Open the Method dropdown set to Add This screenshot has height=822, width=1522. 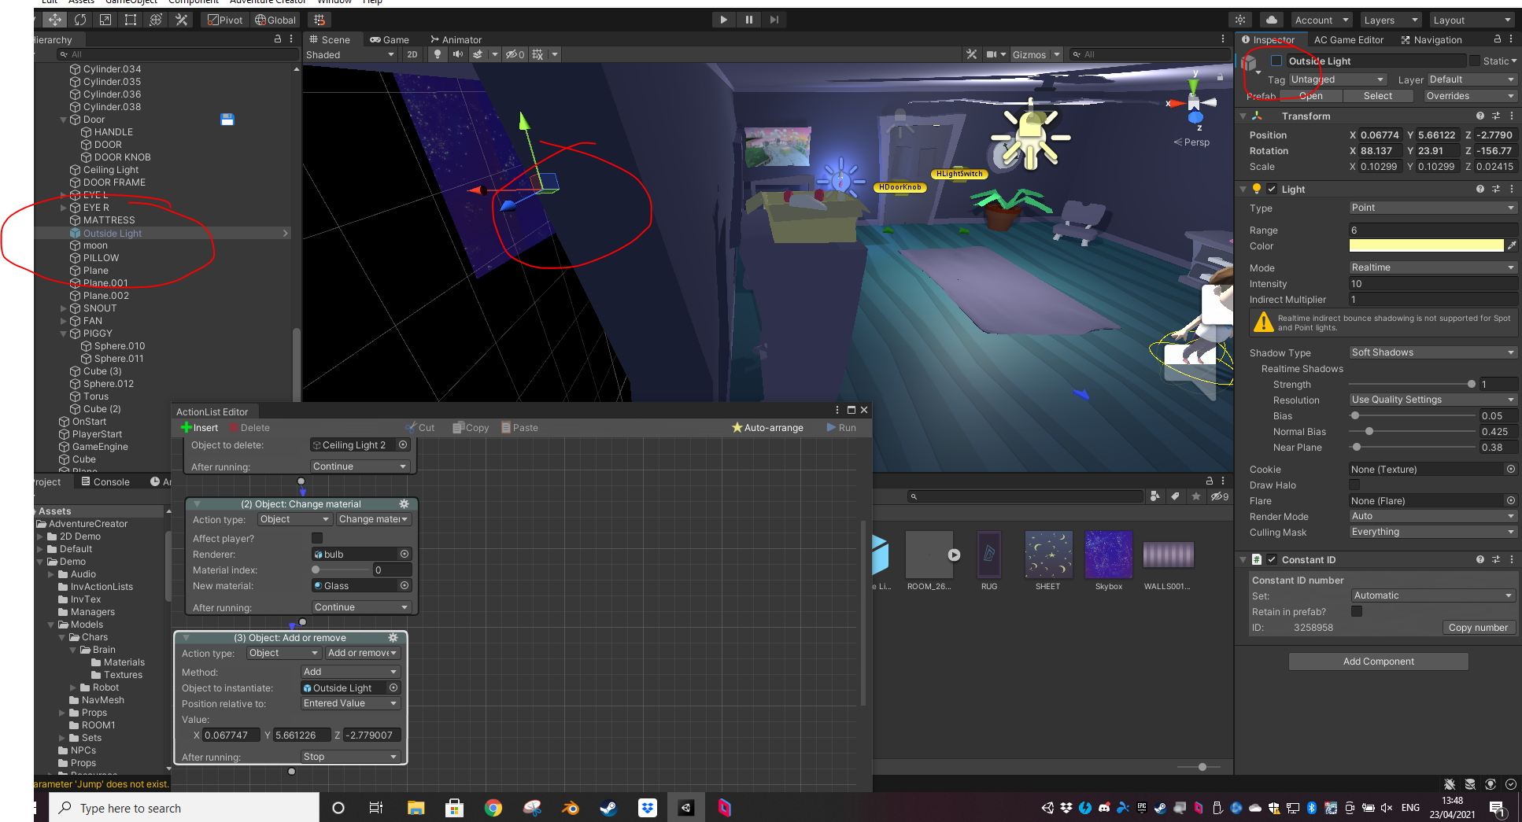(351, 672)
